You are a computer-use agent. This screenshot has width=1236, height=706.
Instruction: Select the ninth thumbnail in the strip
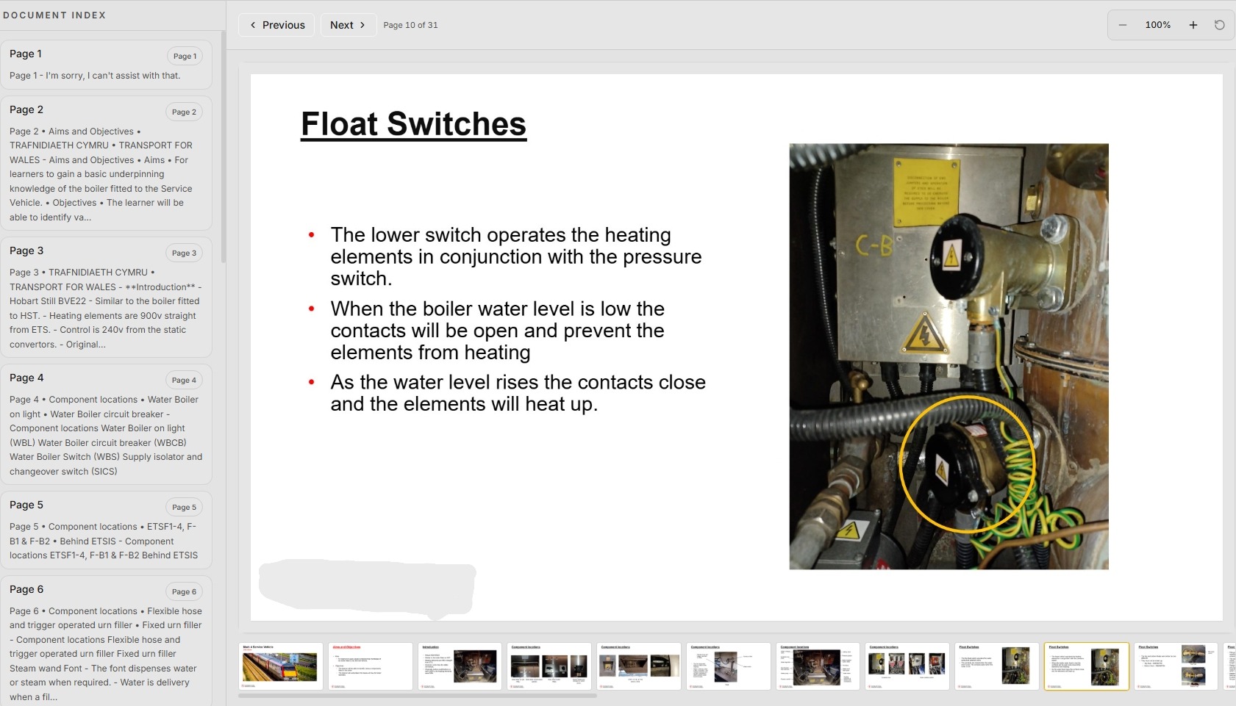[998, 666]
